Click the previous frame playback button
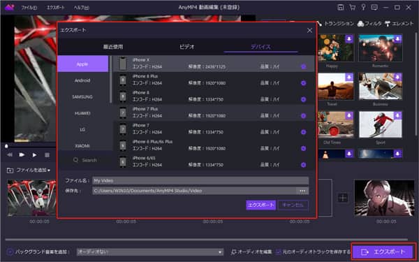The image size is (419, 262). [10, 155]
